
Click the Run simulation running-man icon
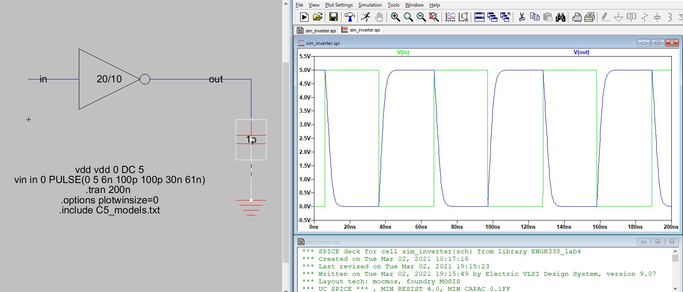pos(366,17)
